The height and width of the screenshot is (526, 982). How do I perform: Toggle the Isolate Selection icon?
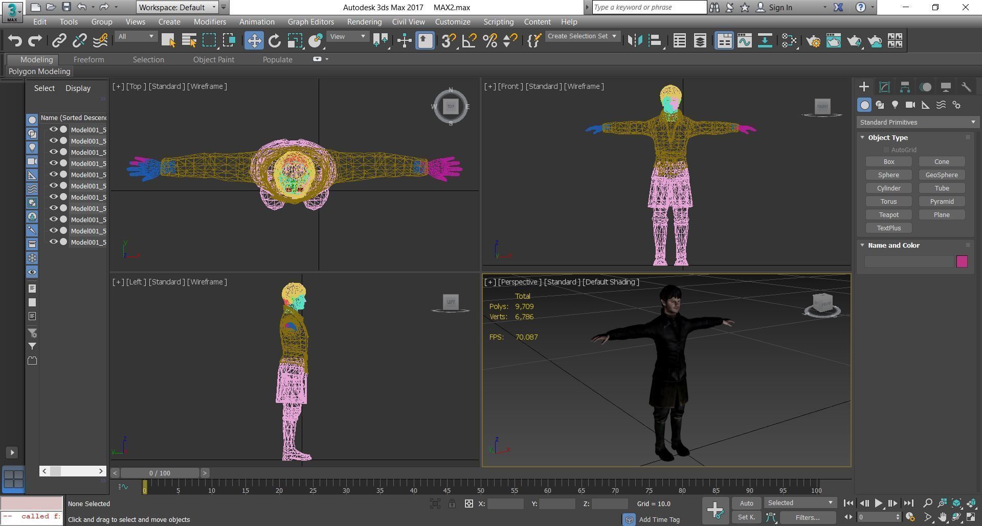pos(435,504)
